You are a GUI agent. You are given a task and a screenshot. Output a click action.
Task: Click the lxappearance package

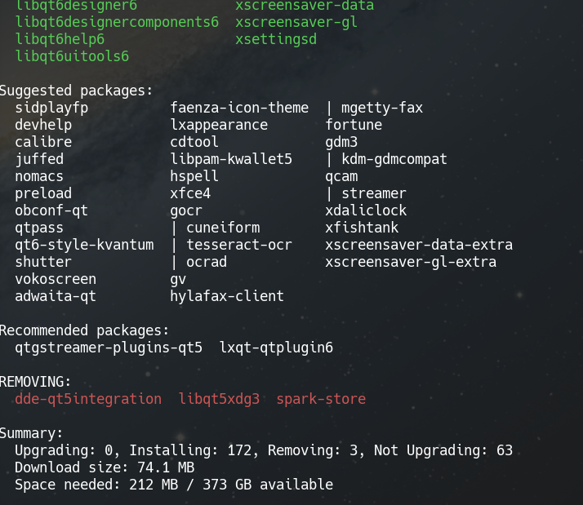click(219, 125)
